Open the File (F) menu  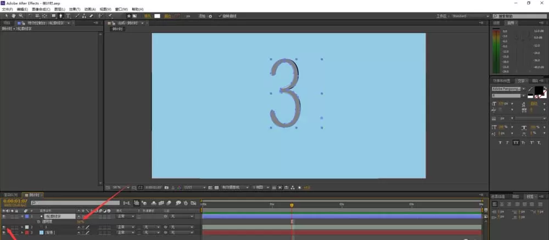pos(7,9)
